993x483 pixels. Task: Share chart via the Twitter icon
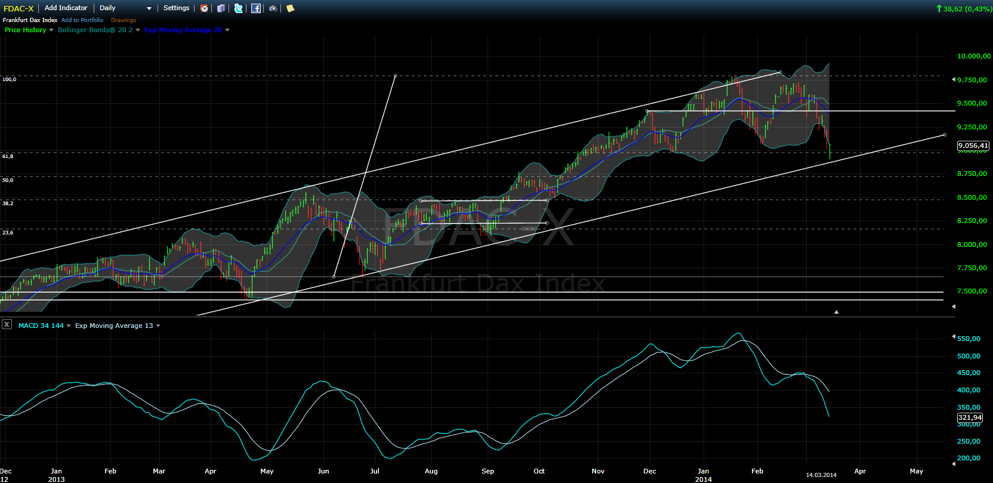click(x=239, y=8)
